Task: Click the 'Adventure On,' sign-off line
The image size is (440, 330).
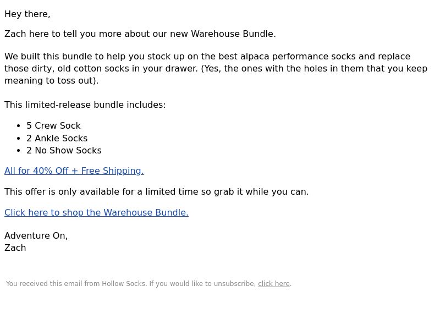Action: (x=36, y=236)
